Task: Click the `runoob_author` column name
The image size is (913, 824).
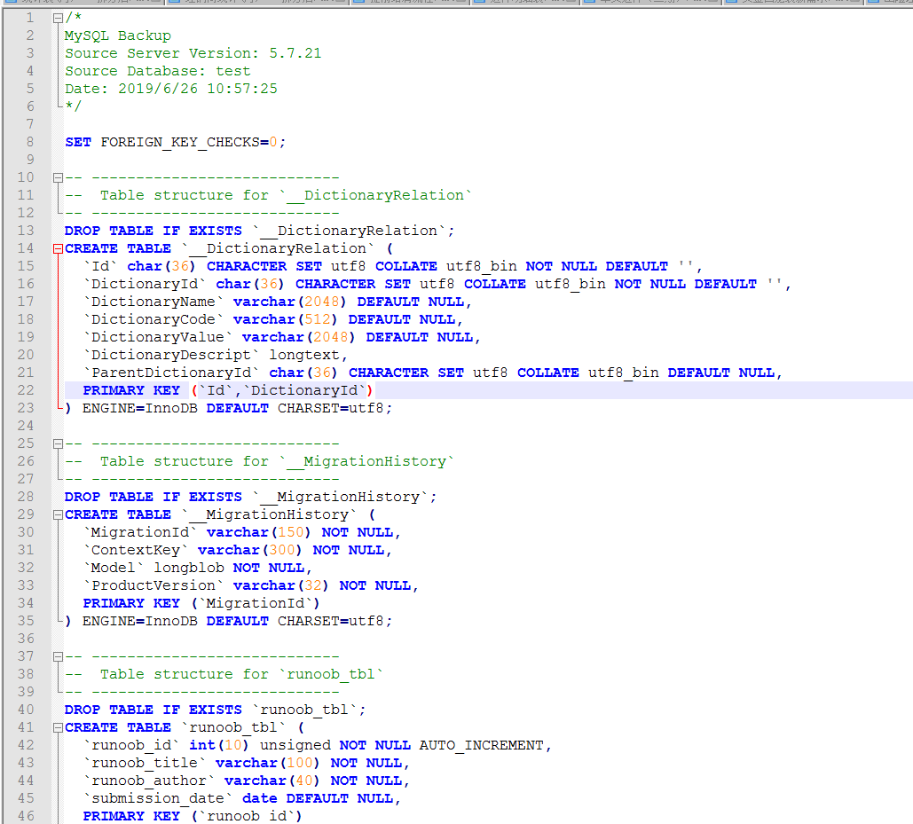Action: (x=149, y=781)
